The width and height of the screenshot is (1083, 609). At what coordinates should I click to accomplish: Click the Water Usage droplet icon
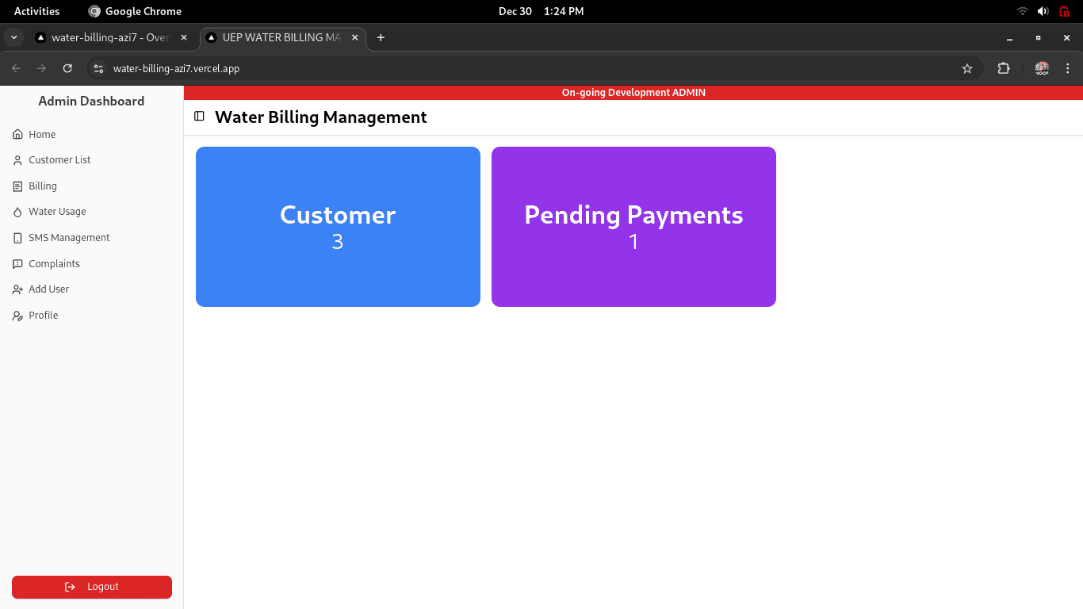click(x=17, y=212)
